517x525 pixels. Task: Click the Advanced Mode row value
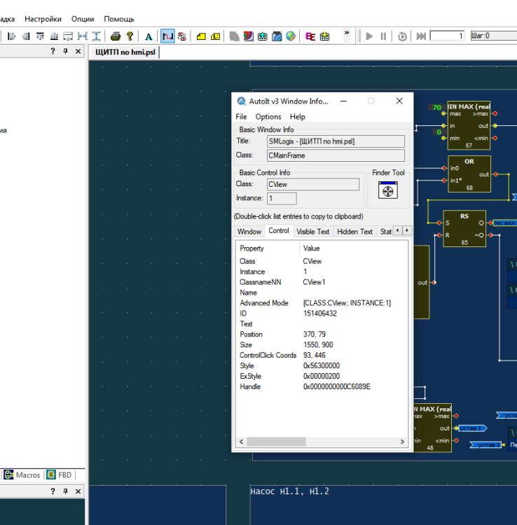(x=347, y=303)
